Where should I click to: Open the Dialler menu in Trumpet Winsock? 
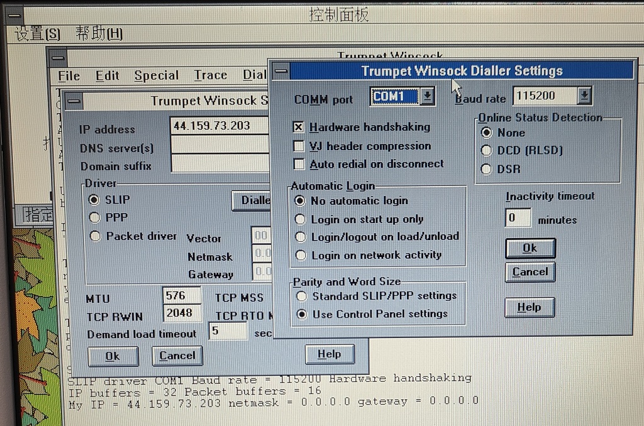255,75
